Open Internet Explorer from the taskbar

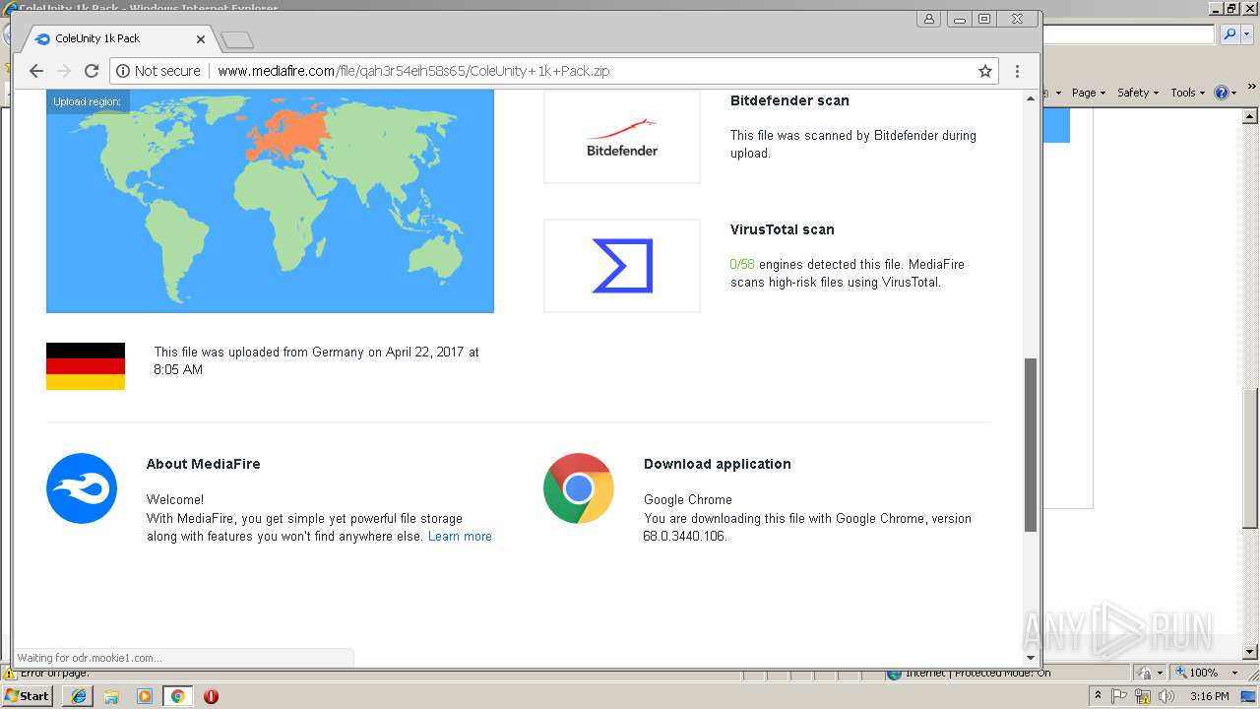[80, 696]
